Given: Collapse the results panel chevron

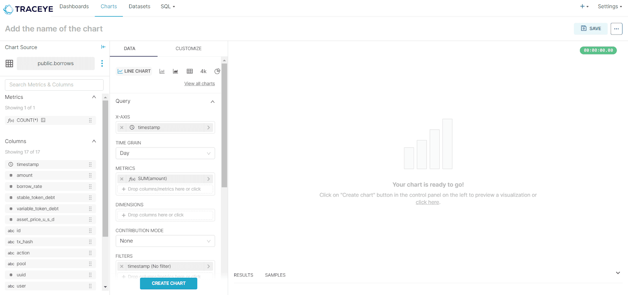Looking at the screenshot, I should point(618,273).
